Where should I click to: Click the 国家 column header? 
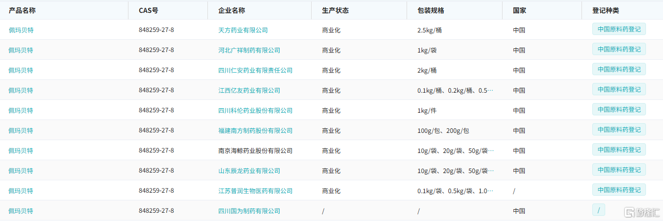520,10
